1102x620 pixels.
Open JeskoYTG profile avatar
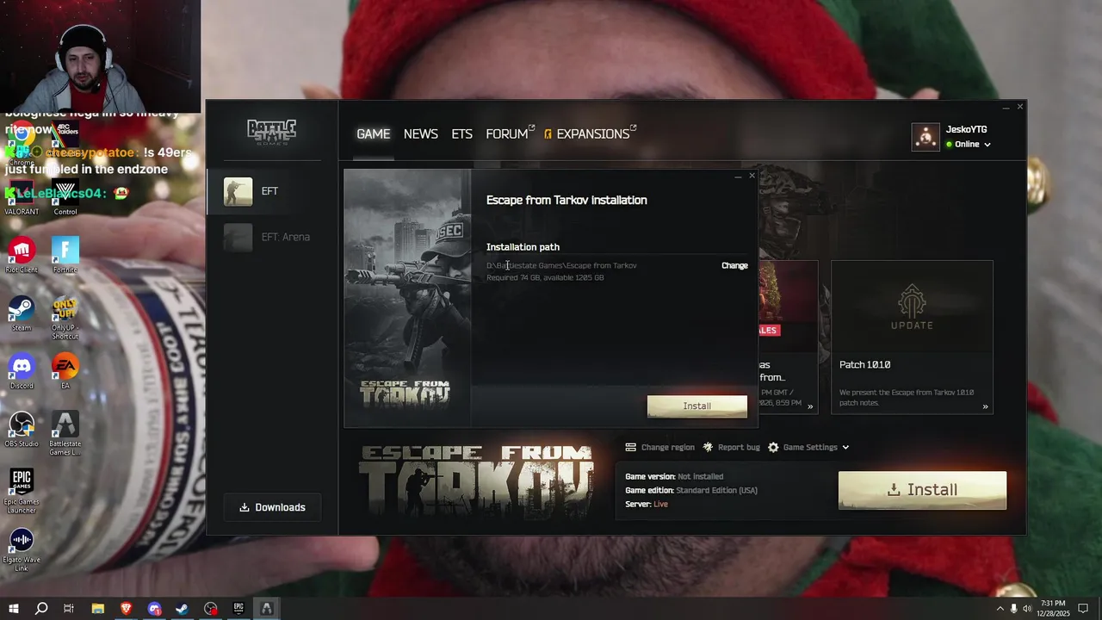pos(926,137)
